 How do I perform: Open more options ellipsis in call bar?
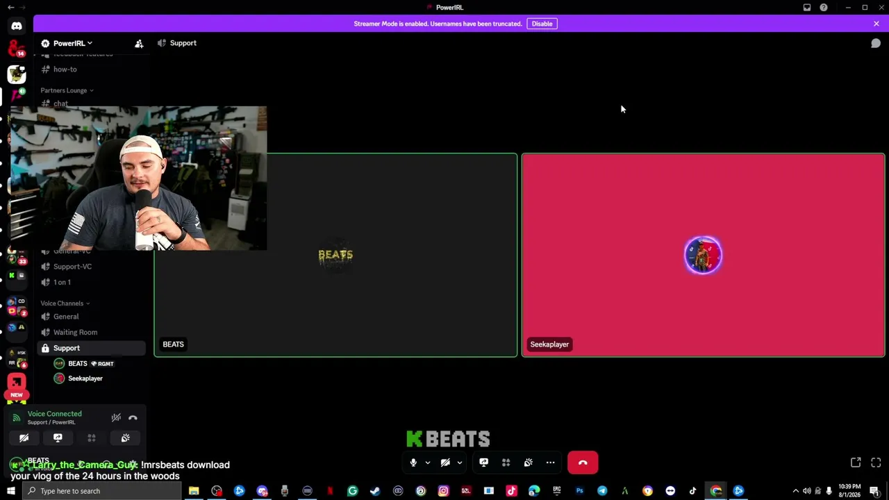pos(550,462)
